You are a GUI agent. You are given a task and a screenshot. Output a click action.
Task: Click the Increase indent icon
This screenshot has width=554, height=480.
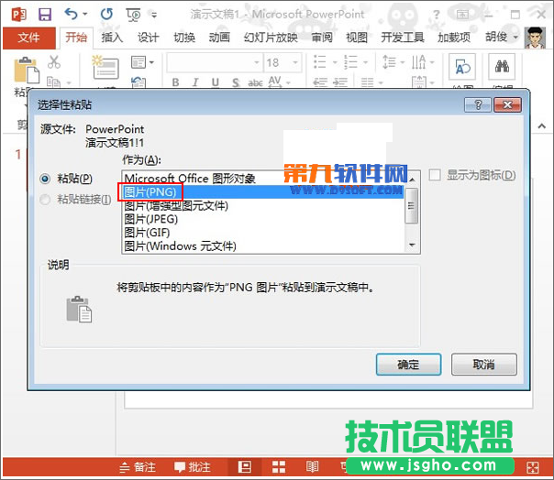click(340, 82)
